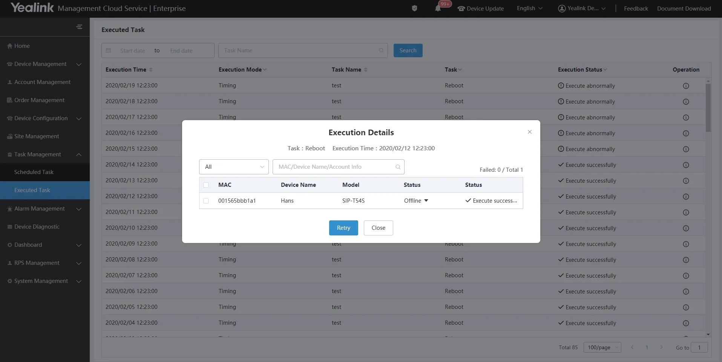Click the table vertical scrollbar

coord(708,107)
